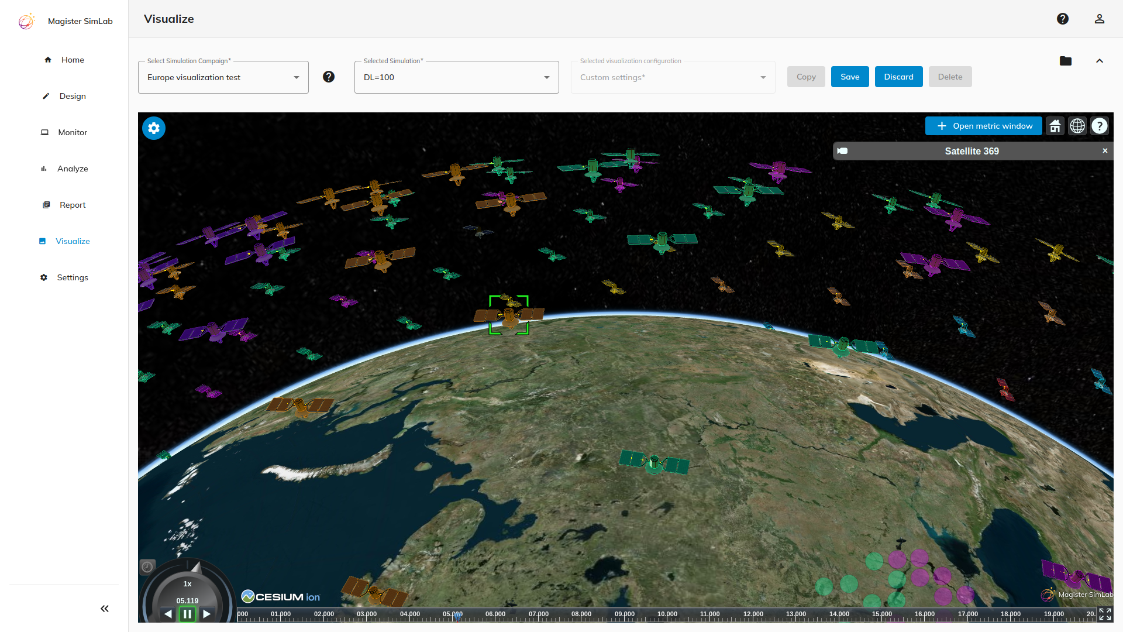Open the visualization configuration dropdown

pyautogui.click(x=673, y=77)
